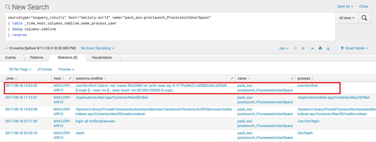Switch to the Events tab
The image size is (376, 142).
[x=10, y=57]
